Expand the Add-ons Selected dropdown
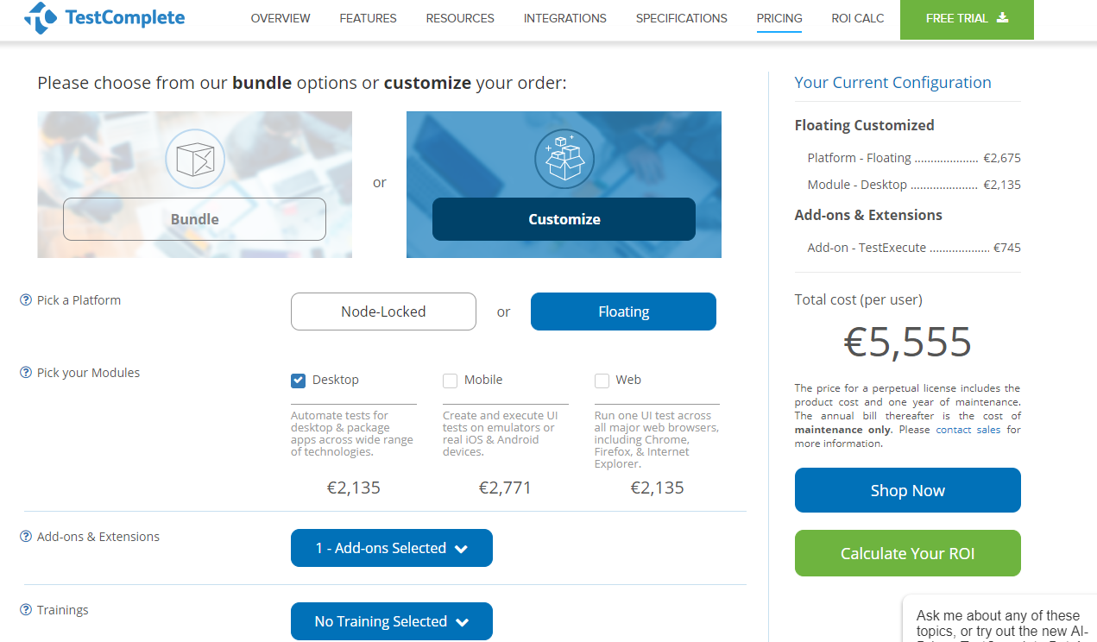 pos(392,548)
